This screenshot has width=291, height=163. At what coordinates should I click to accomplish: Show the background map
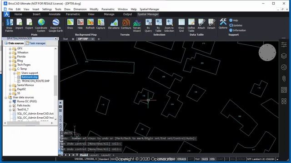pyautogui.click(x=70, y=24)
